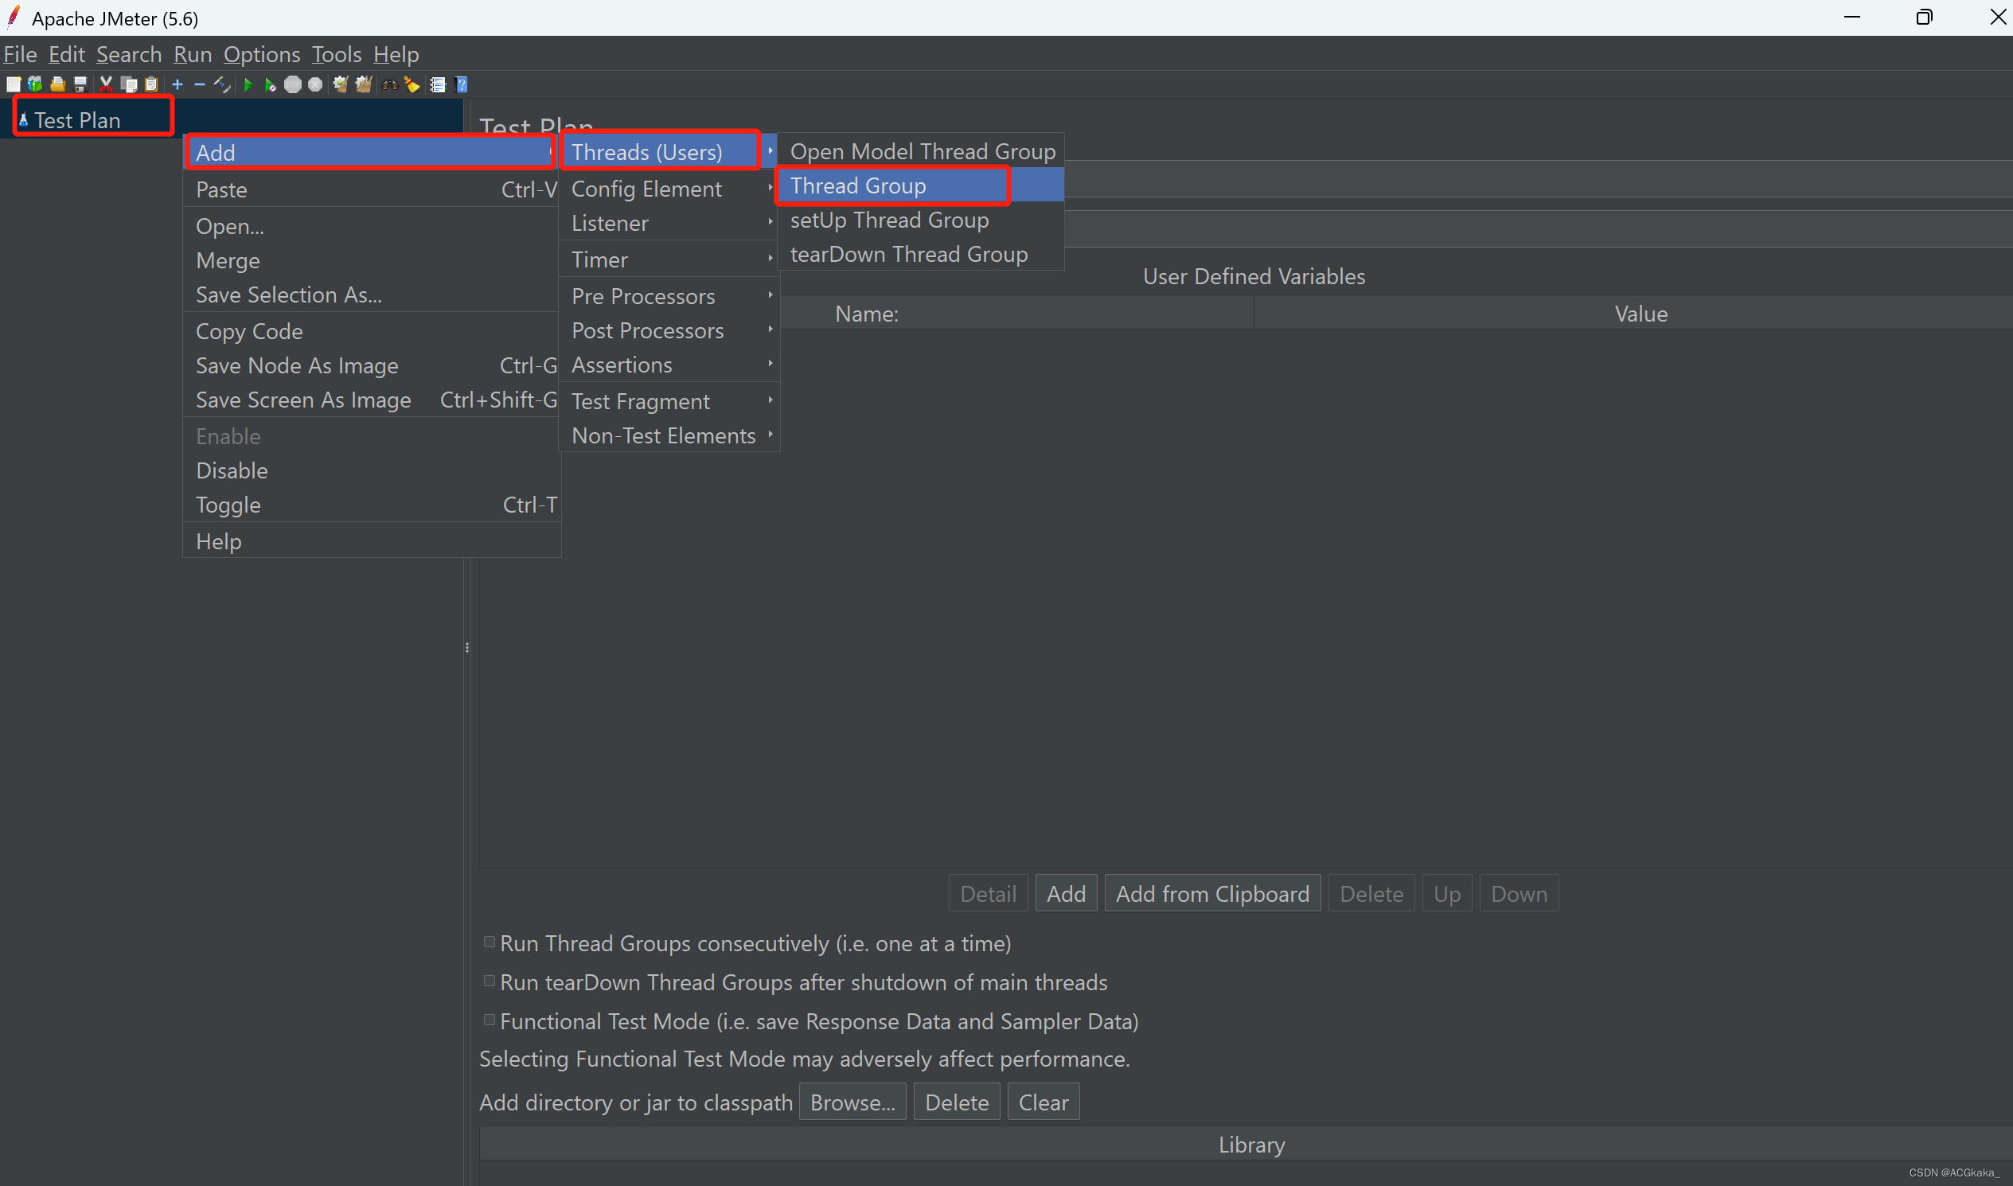The height and width of the screenshot is (1186, 2013).
Task: Click the Add variable button
Action: click(1066, 894)
